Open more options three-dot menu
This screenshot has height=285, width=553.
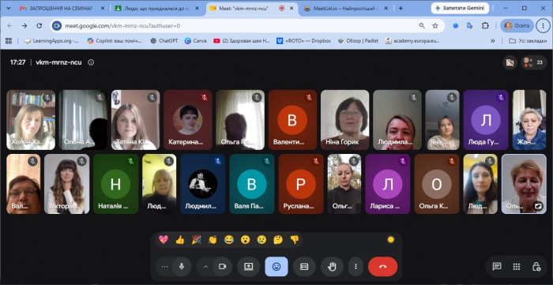click(x=356, y=267)
